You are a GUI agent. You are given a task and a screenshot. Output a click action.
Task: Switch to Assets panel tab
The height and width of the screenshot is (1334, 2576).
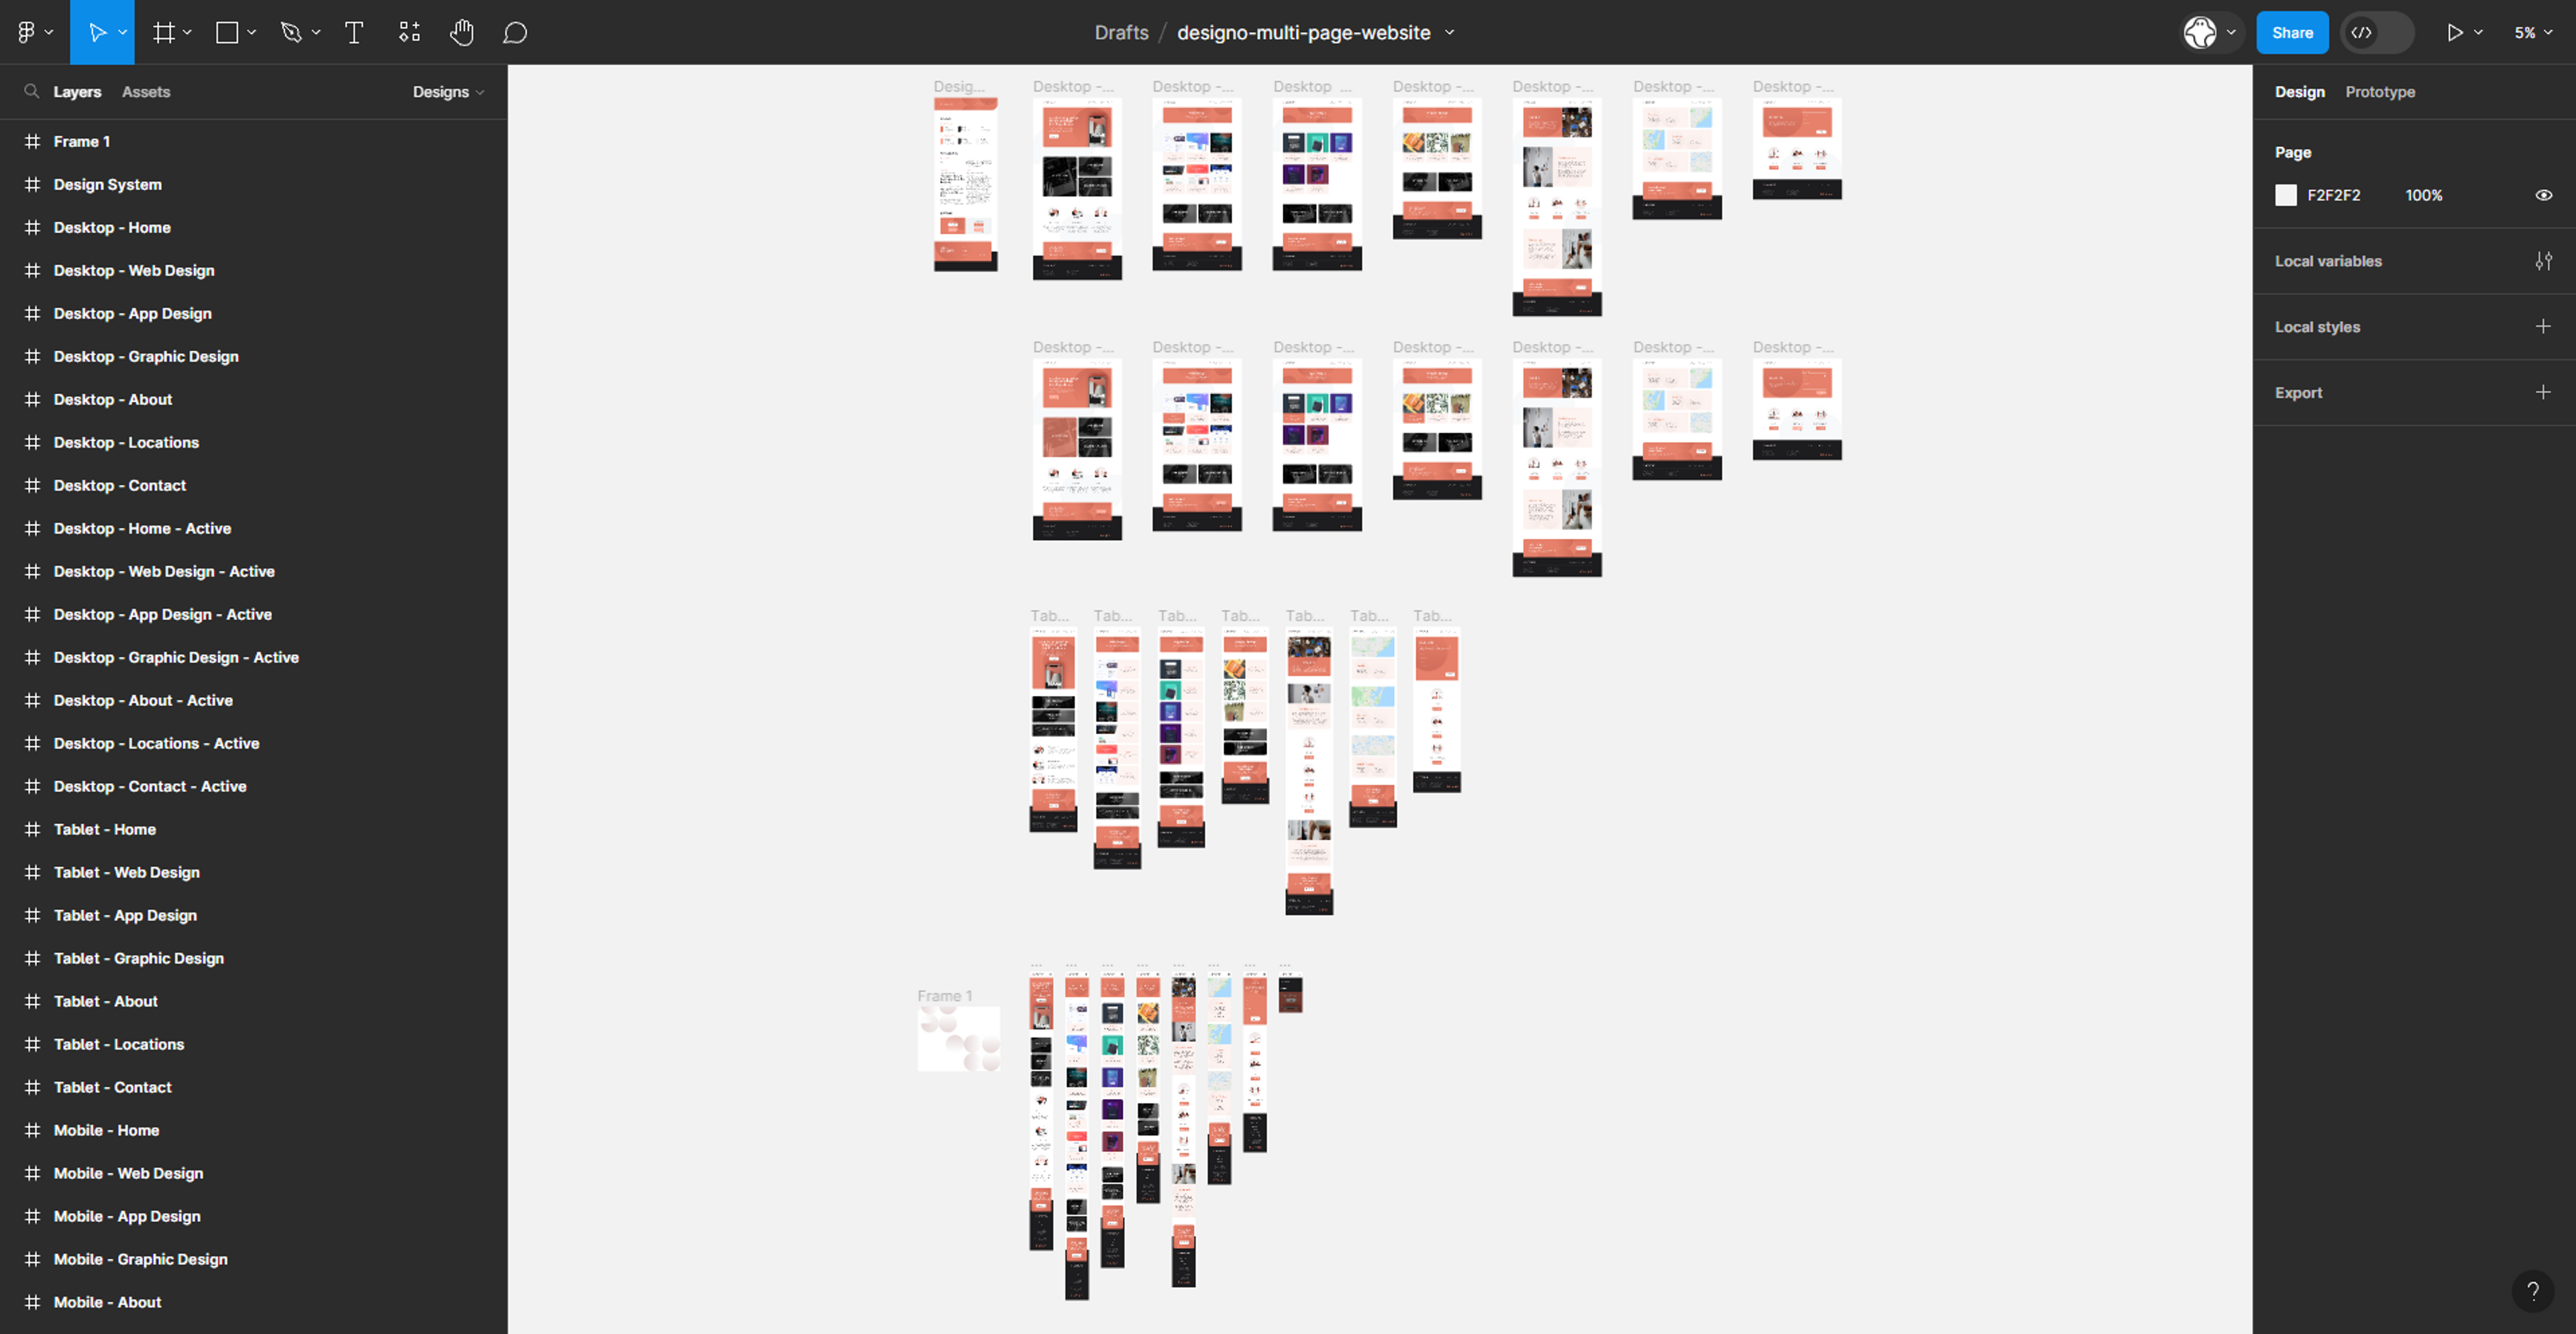pyautogui.click(x=146, y=92)
